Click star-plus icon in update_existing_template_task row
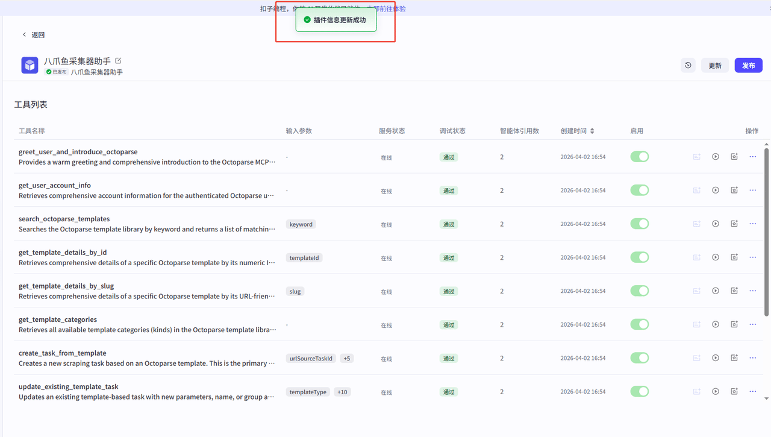The width and height of the screenshot is (771, 437). (x=734, y=392)
